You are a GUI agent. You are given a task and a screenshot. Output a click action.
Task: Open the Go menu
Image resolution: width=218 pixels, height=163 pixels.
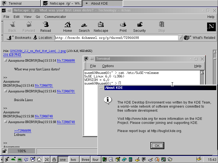pyautogui.click(x=38, y=17)
